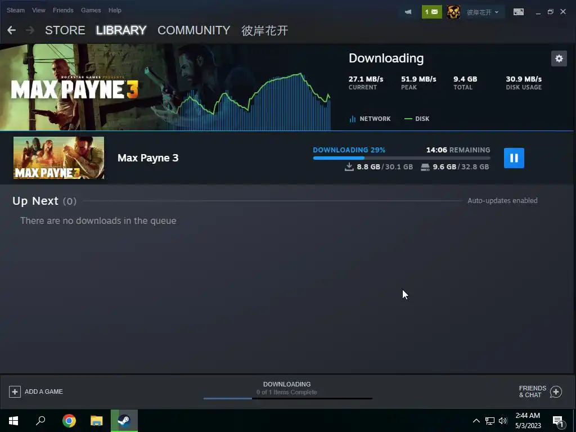Open the announcements megaphone icon

[408, 12]
